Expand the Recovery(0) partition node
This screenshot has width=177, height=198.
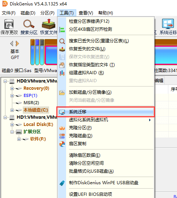pyautogui.click(x=12, y=89)
